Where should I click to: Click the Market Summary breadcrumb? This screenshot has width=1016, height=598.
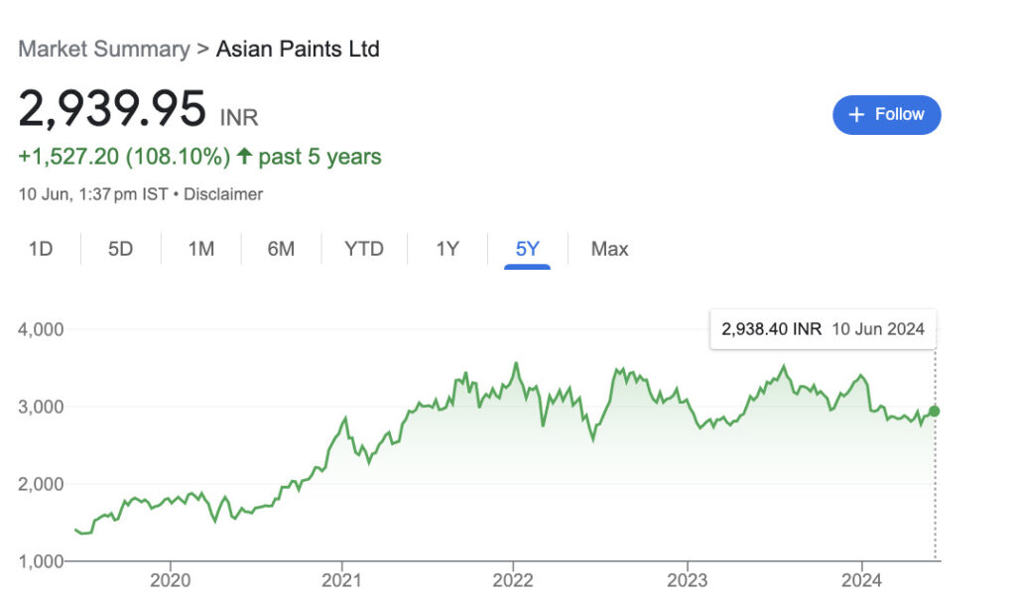click(x=105, y=48)
